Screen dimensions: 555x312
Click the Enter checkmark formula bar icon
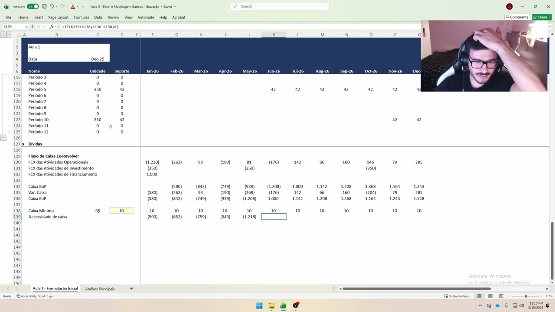pyautogui.click(x=45, y=27)
